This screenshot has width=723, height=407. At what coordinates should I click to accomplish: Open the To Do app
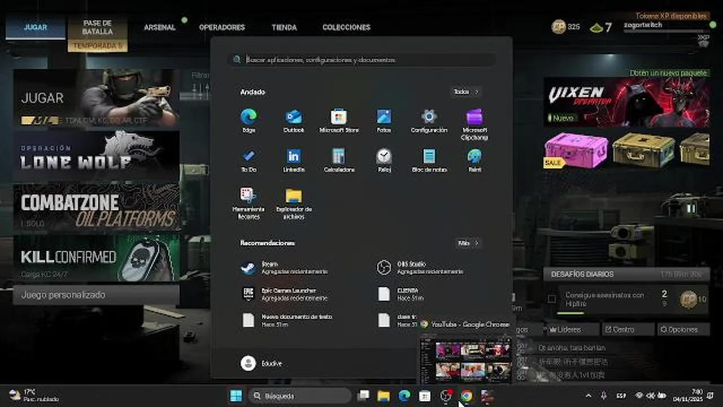[x=249, y=160]
